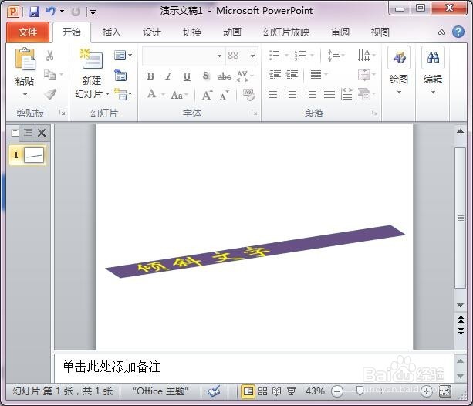
Task: Decrease the list indent level
Action: [x=275, y=74]
